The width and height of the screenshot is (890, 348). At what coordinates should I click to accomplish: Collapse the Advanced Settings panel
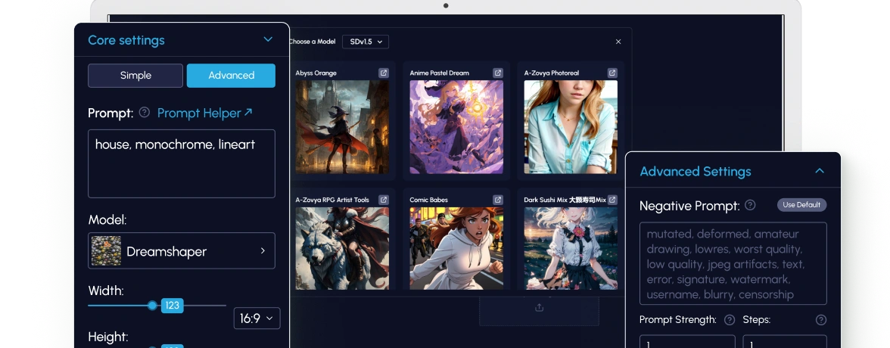[820, 171]
